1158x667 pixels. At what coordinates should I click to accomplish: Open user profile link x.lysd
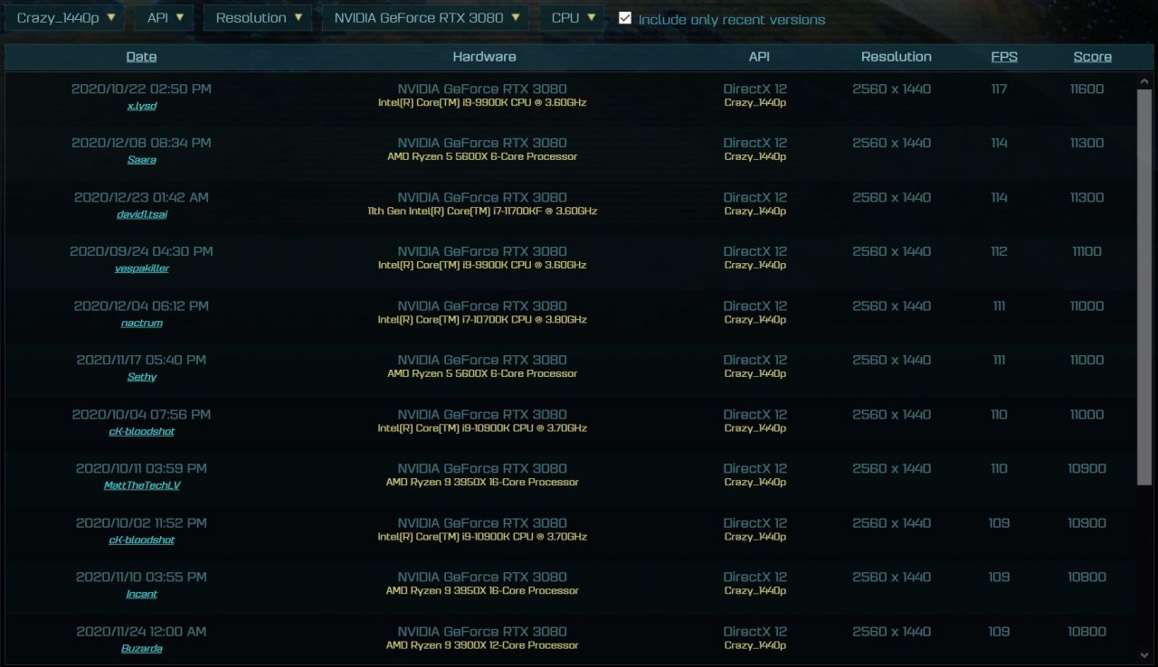coord(142,106)
